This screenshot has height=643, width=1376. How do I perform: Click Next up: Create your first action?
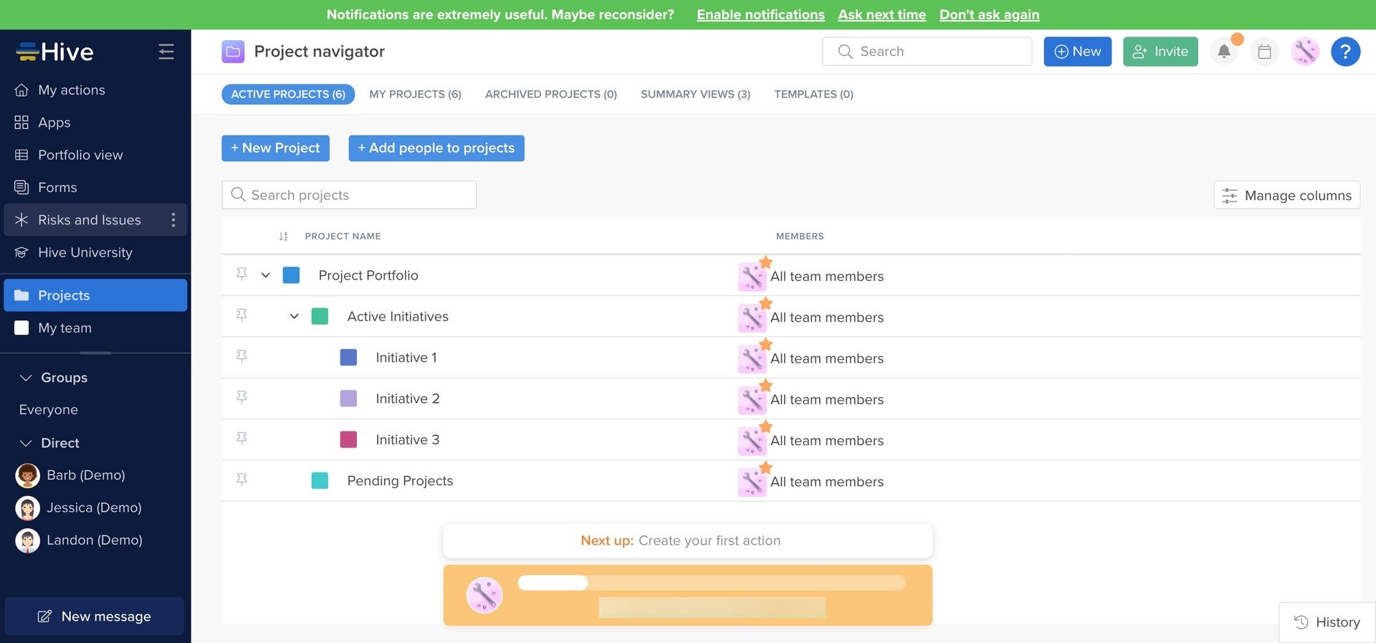click(688, 540)
